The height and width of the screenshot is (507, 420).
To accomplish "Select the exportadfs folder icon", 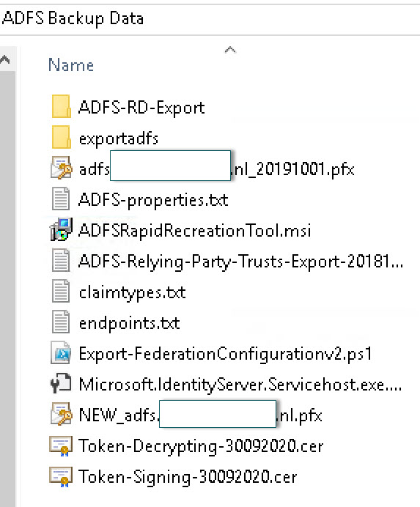I will click(61, 137).
